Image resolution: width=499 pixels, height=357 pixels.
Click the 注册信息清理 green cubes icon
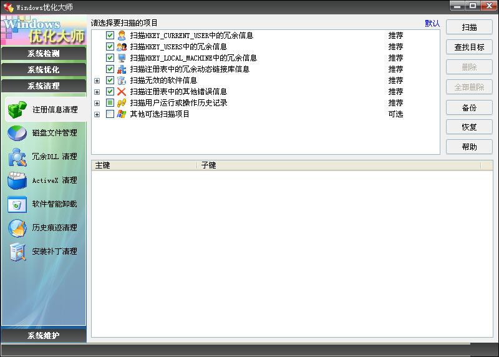(x=17, y=110)
